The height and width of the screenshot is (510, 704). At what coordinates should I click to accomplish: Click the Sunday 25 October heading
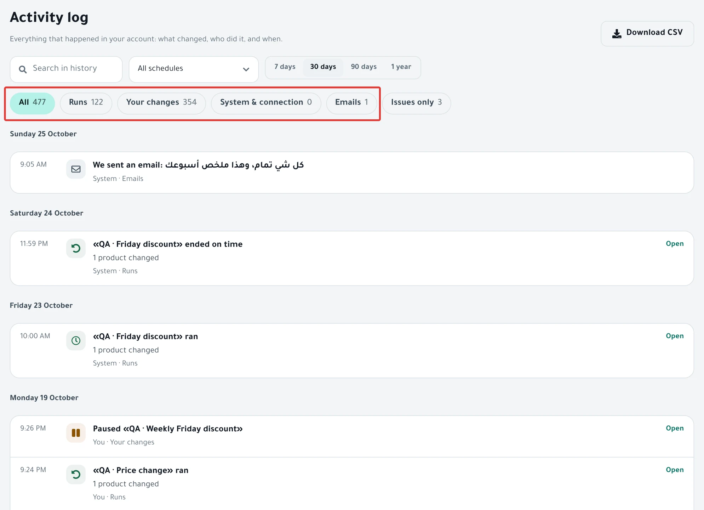pyautogui.click(x=43, y=134)
